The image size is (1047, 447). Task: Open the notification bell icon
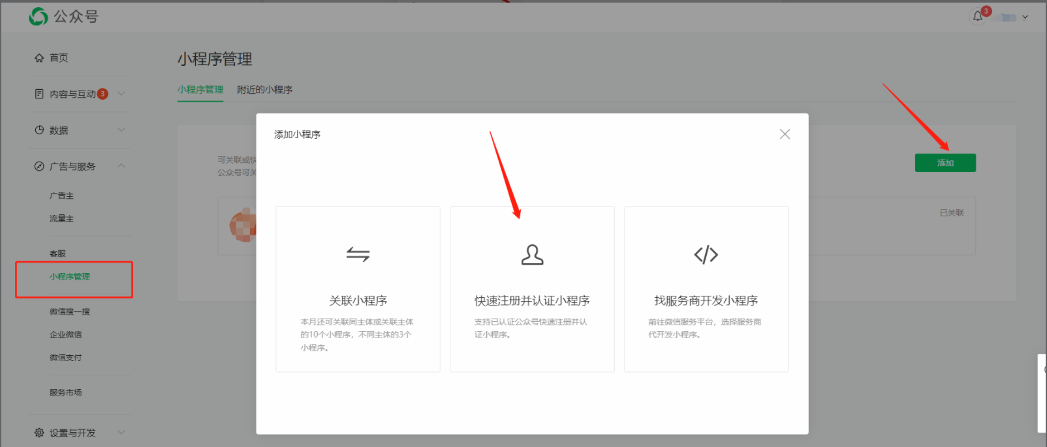pos(977,16)
